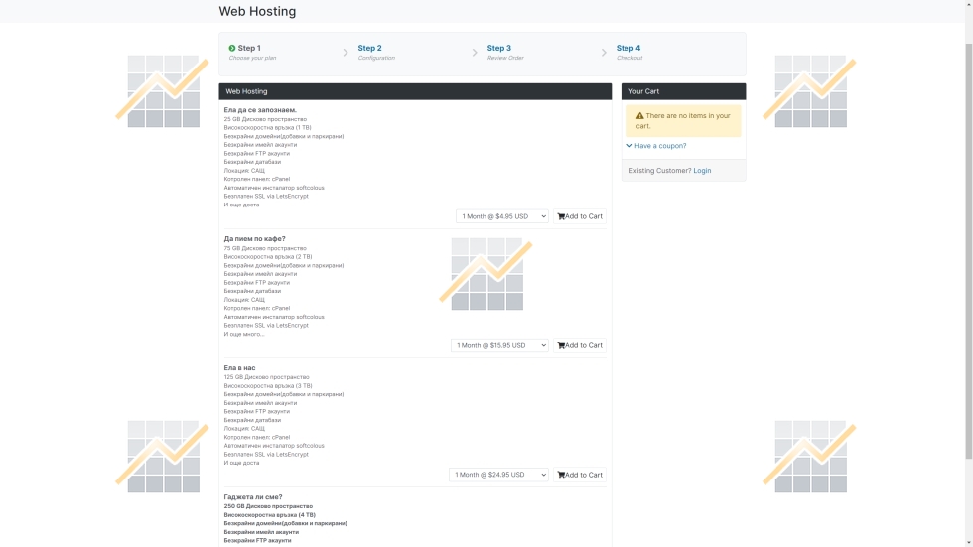Expand the Have a coupon? section
973x547 pixels.
pyautogui.click(x=656, y=146)
